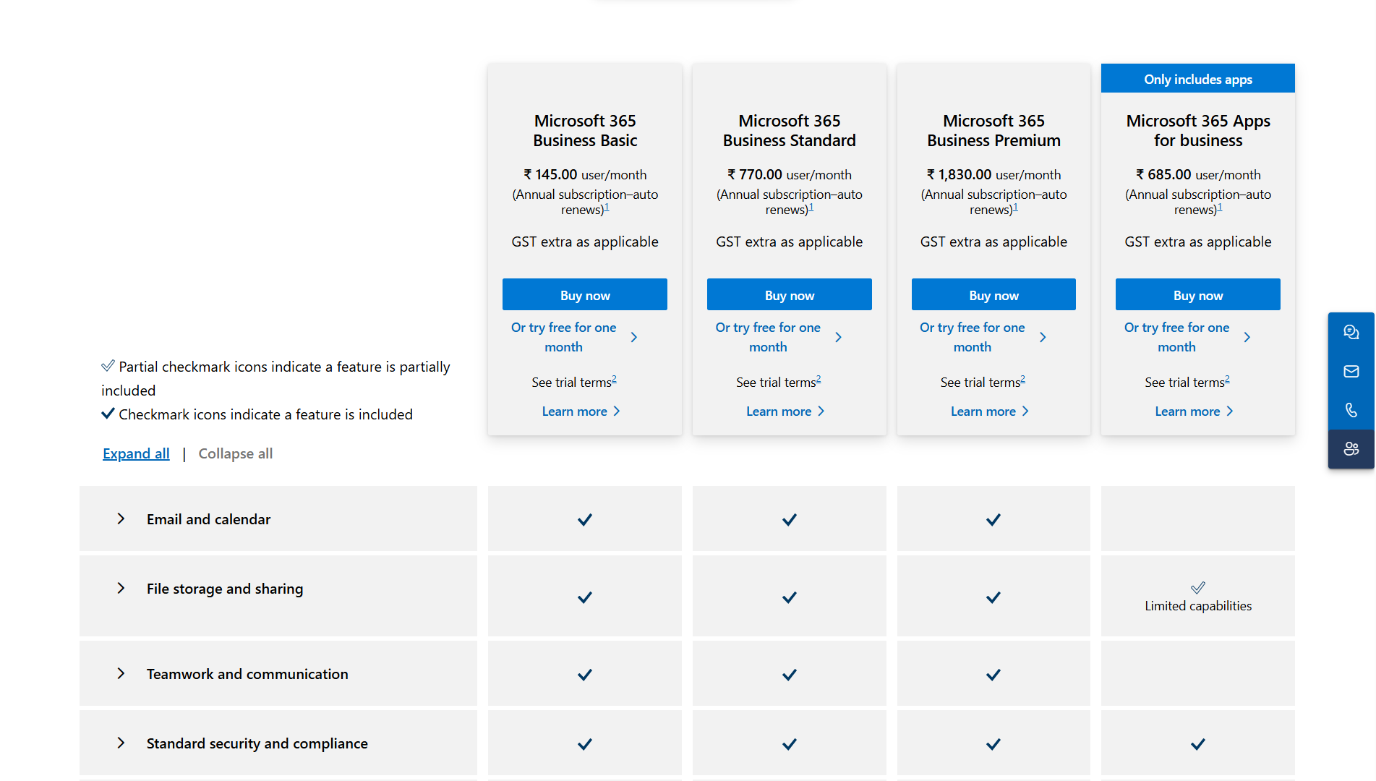
Task: Click Collapse all link
Action: pyautogui.click(x=236, y=453)
